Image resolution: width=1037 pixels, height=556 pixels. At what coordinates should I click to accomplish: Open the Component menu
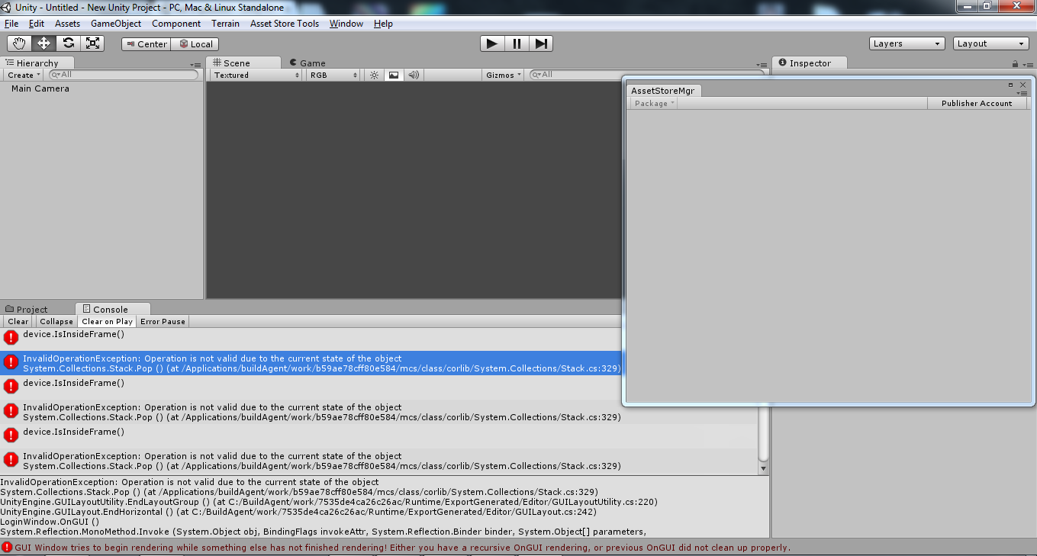point(176,24)
